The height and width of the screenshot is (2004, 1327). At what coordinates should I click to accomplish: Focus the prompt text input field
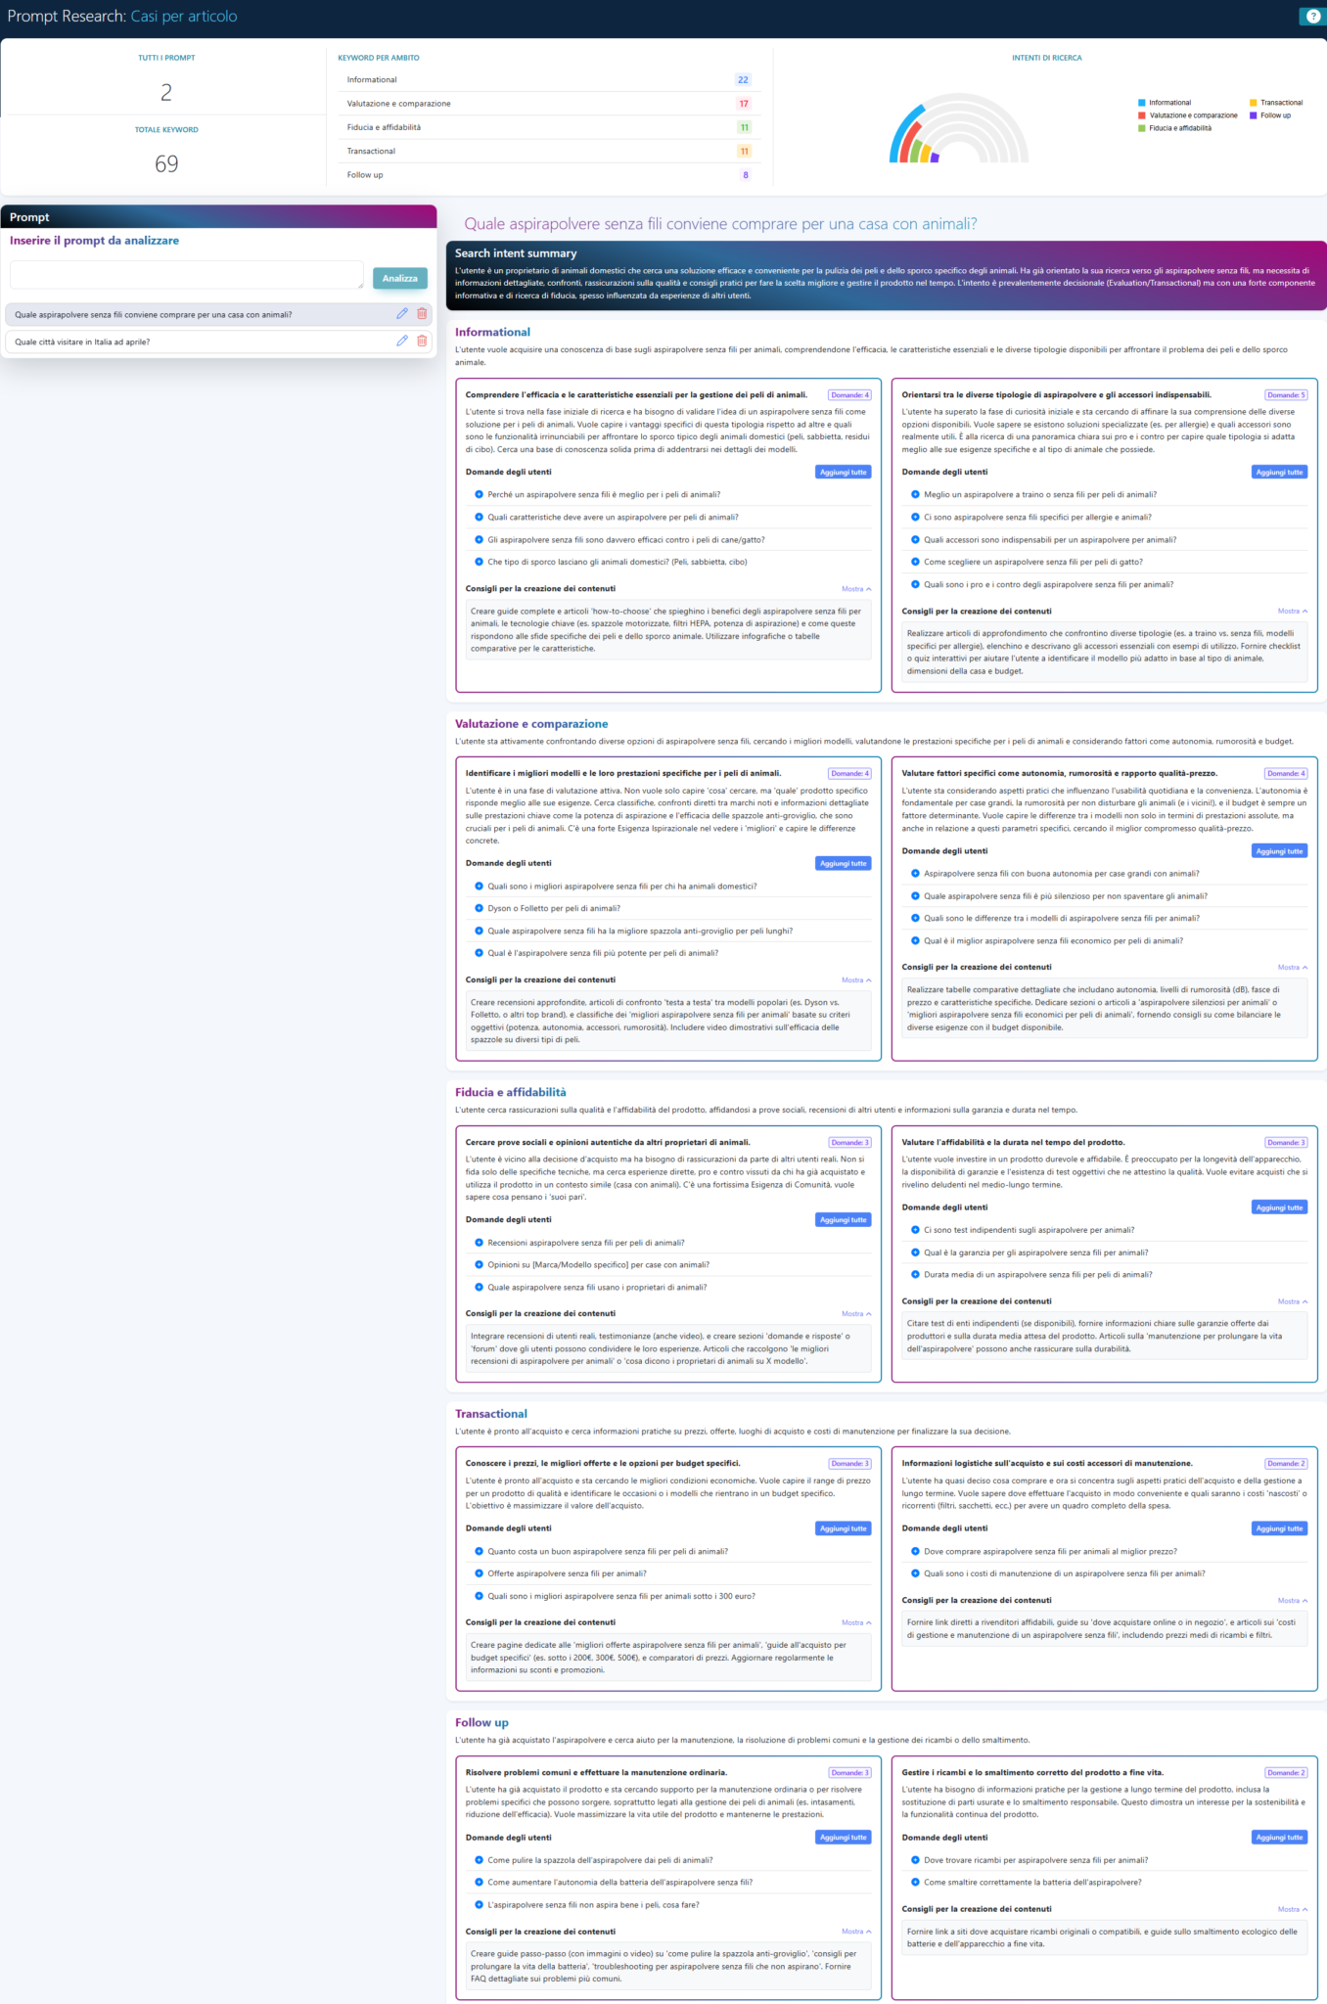187,276
